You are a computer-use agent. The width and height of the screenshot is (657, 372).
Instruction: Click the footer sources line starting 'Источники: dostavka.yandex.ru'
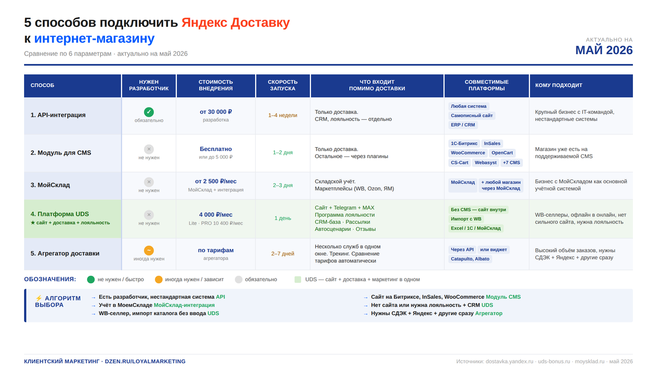pos(544,362)
